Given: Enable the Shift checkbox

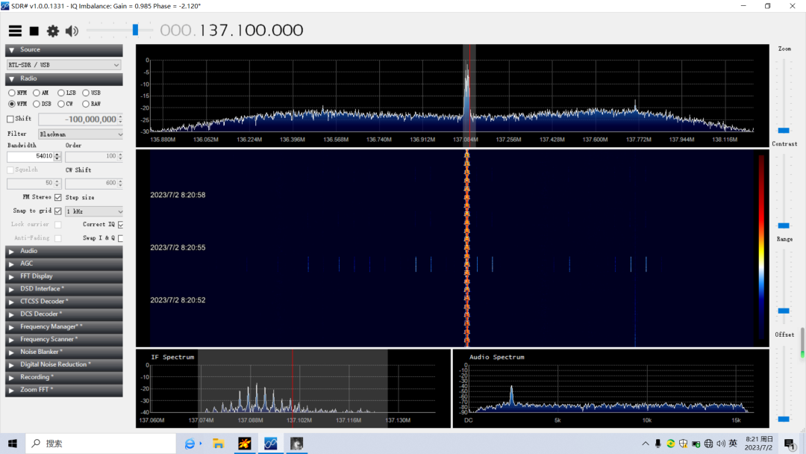Looking at the screenshot, I should click(10, 119).
